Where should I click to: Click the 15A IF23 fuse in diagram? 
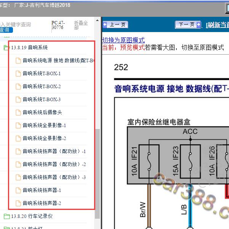point(190,161)
